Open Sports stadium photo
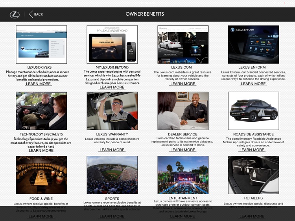This screenshot has height=221, width=295. click(x=112, y=175)
